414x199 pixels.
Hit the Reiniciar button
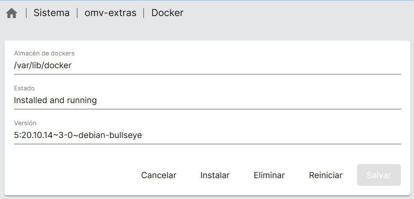[x=325, y=175]
